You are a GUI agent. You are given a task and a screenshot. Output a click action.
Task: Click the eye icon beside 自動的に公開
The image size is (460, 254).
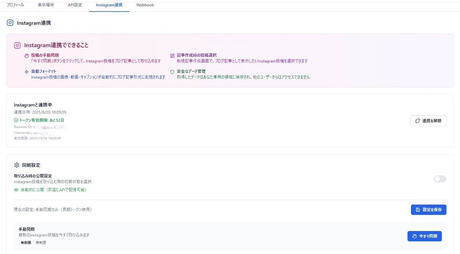coord(16,190)
